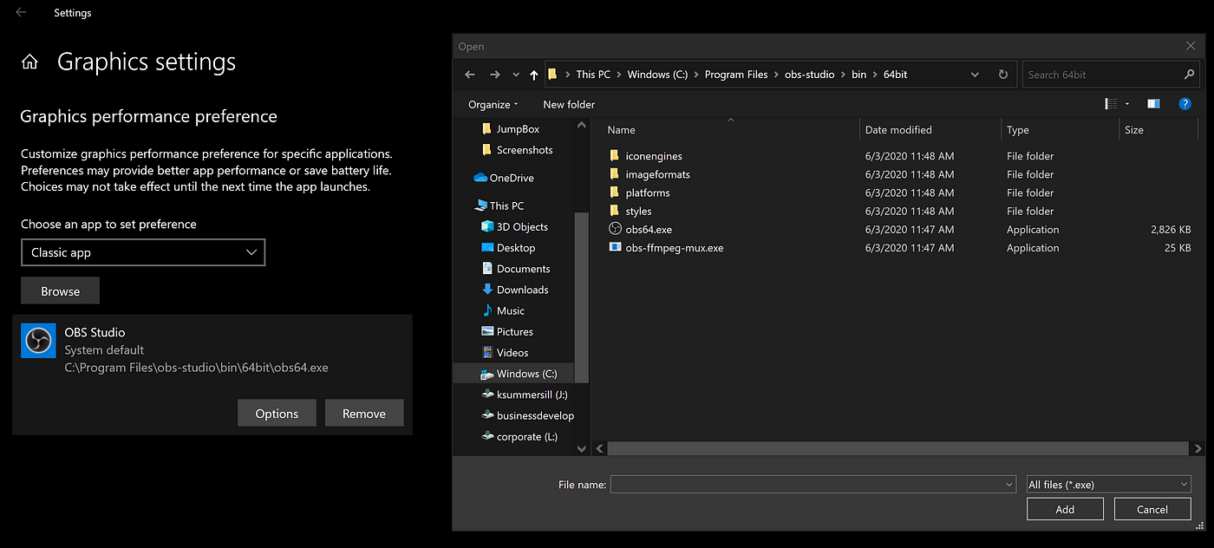Image resolution: width=1214 pixels, height=548 pixels.
Task: Click bin in address breadcrumb
Action: pyautogui.click(x=858, y=75)
